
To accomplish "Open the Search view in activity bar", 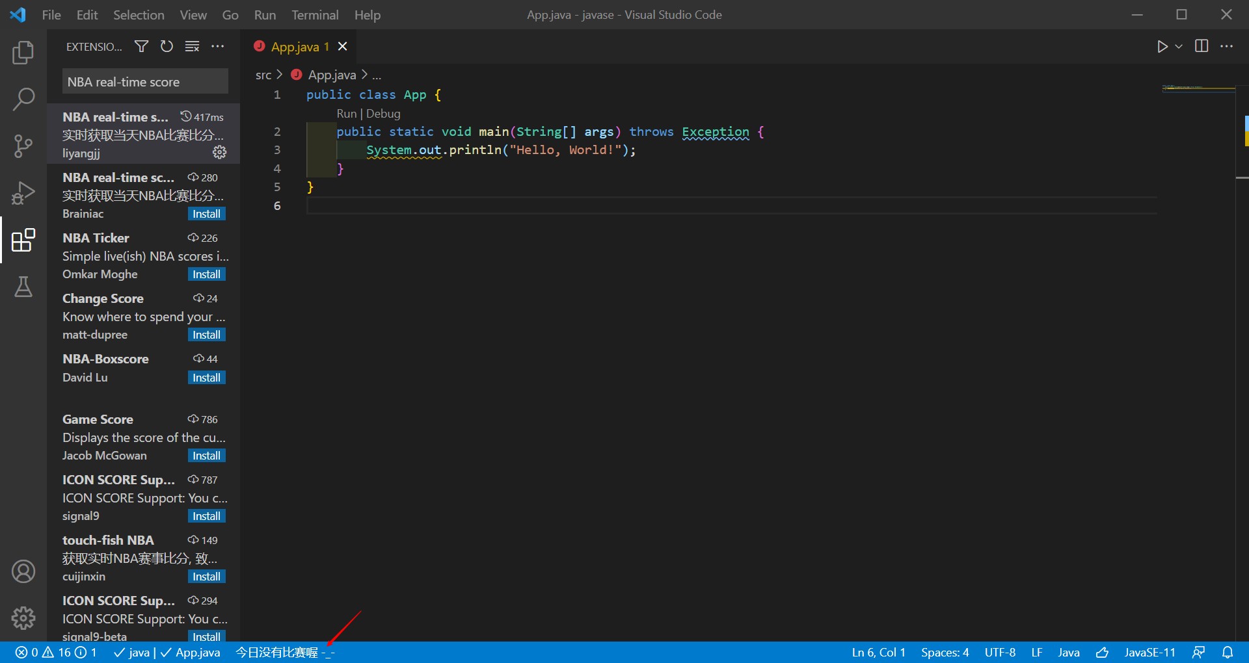I will (23, 99).
